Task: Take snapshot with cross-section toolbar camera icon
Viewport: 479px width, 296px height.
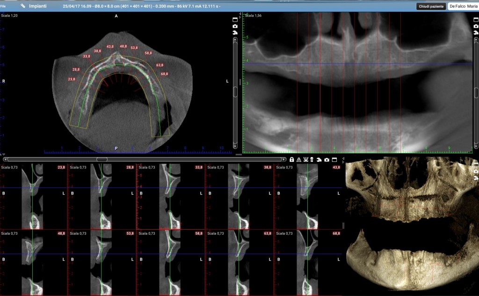Action: pyautogui.click(x=327, y=159)
